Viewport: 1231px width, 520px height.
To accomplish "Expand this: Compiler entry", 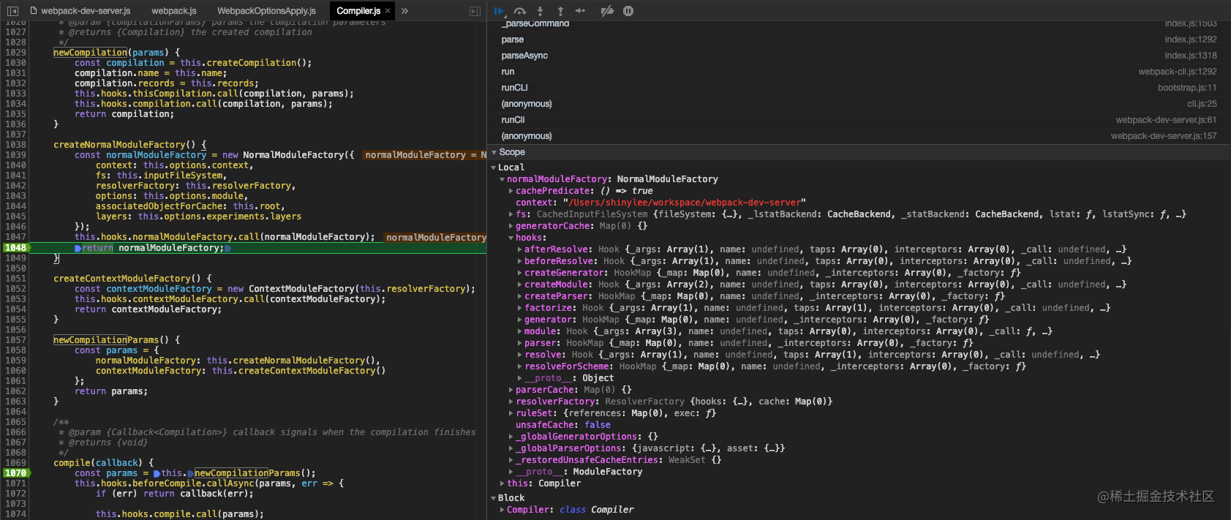I will (x=502, y=483).
